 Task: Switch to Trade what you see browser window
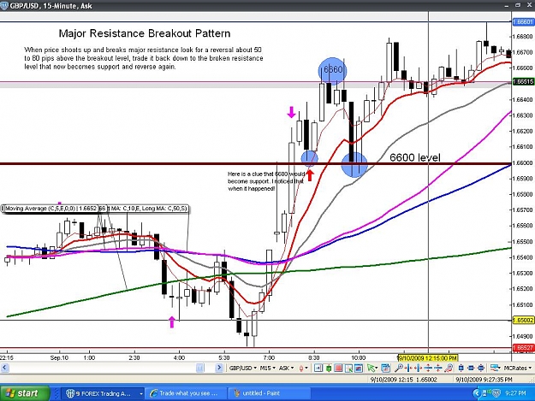(x=187, y=393)
